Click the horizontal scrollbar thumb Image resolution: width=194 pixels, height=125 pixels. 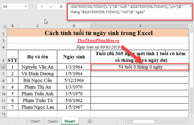(144, 122)
